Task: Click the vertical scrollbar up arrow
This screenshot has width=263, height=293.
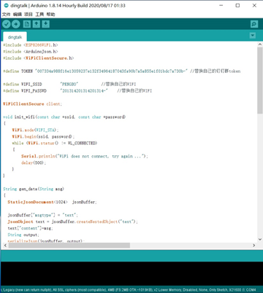Action: pyautogui.click(x=260, y=44)
